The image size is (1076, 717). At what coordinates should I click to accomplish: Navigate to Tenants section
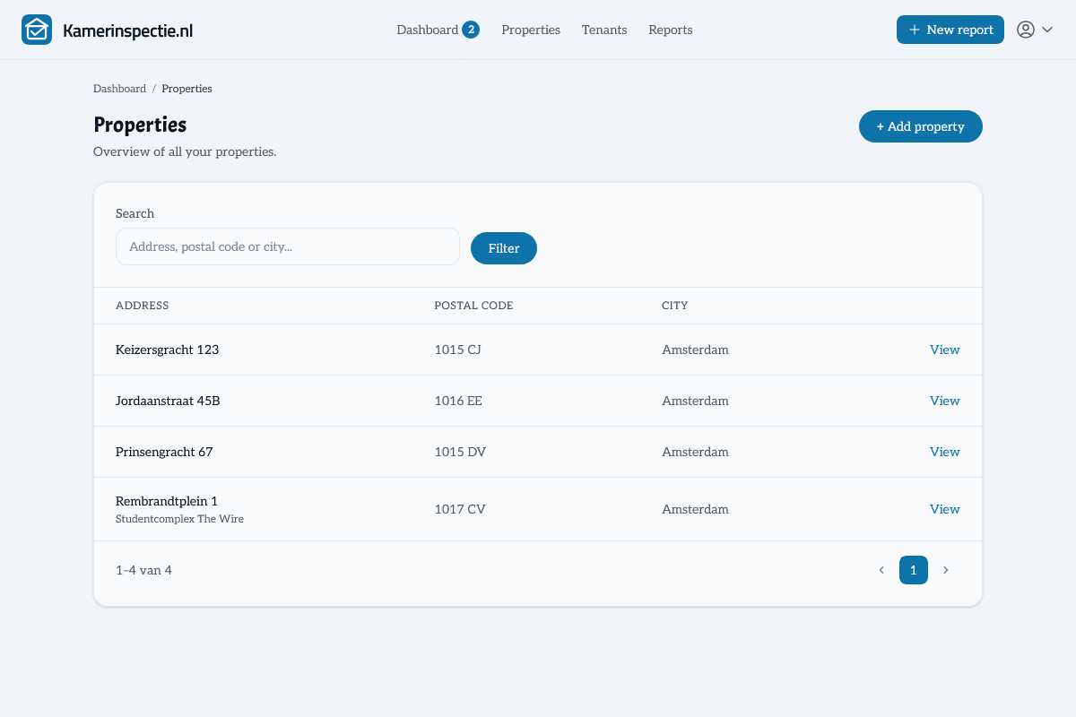604,30
